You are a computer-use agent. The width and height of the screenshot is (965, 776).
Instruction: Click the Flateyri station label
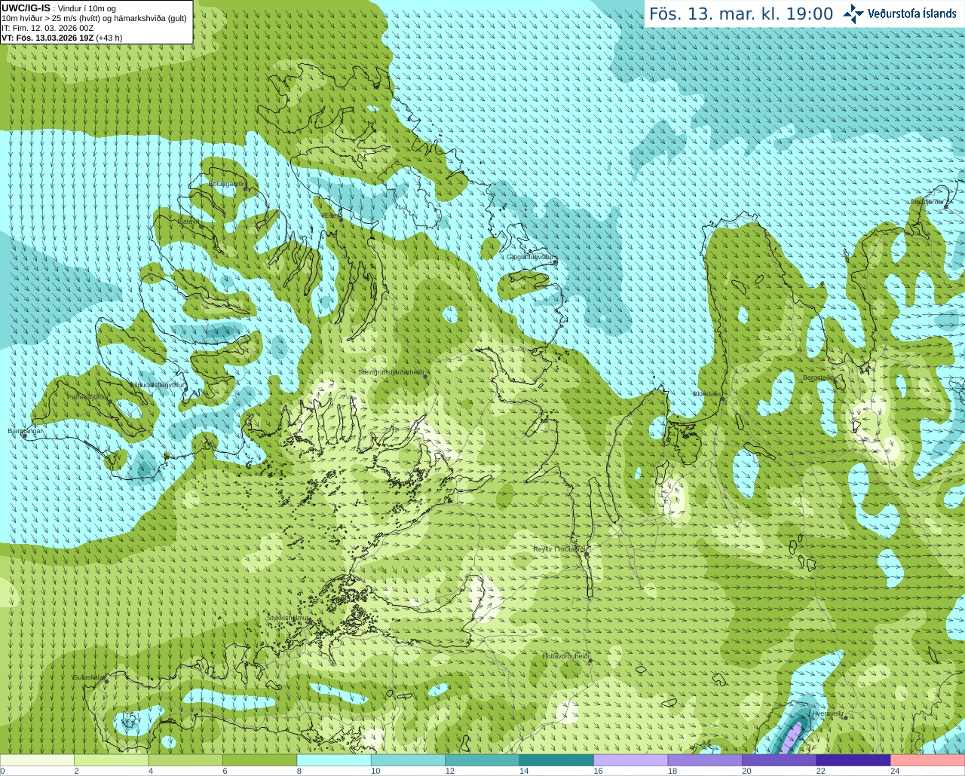point(188,221)
